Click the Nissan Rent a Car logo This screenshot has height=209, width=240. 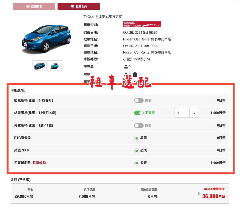tap(142, 24)
